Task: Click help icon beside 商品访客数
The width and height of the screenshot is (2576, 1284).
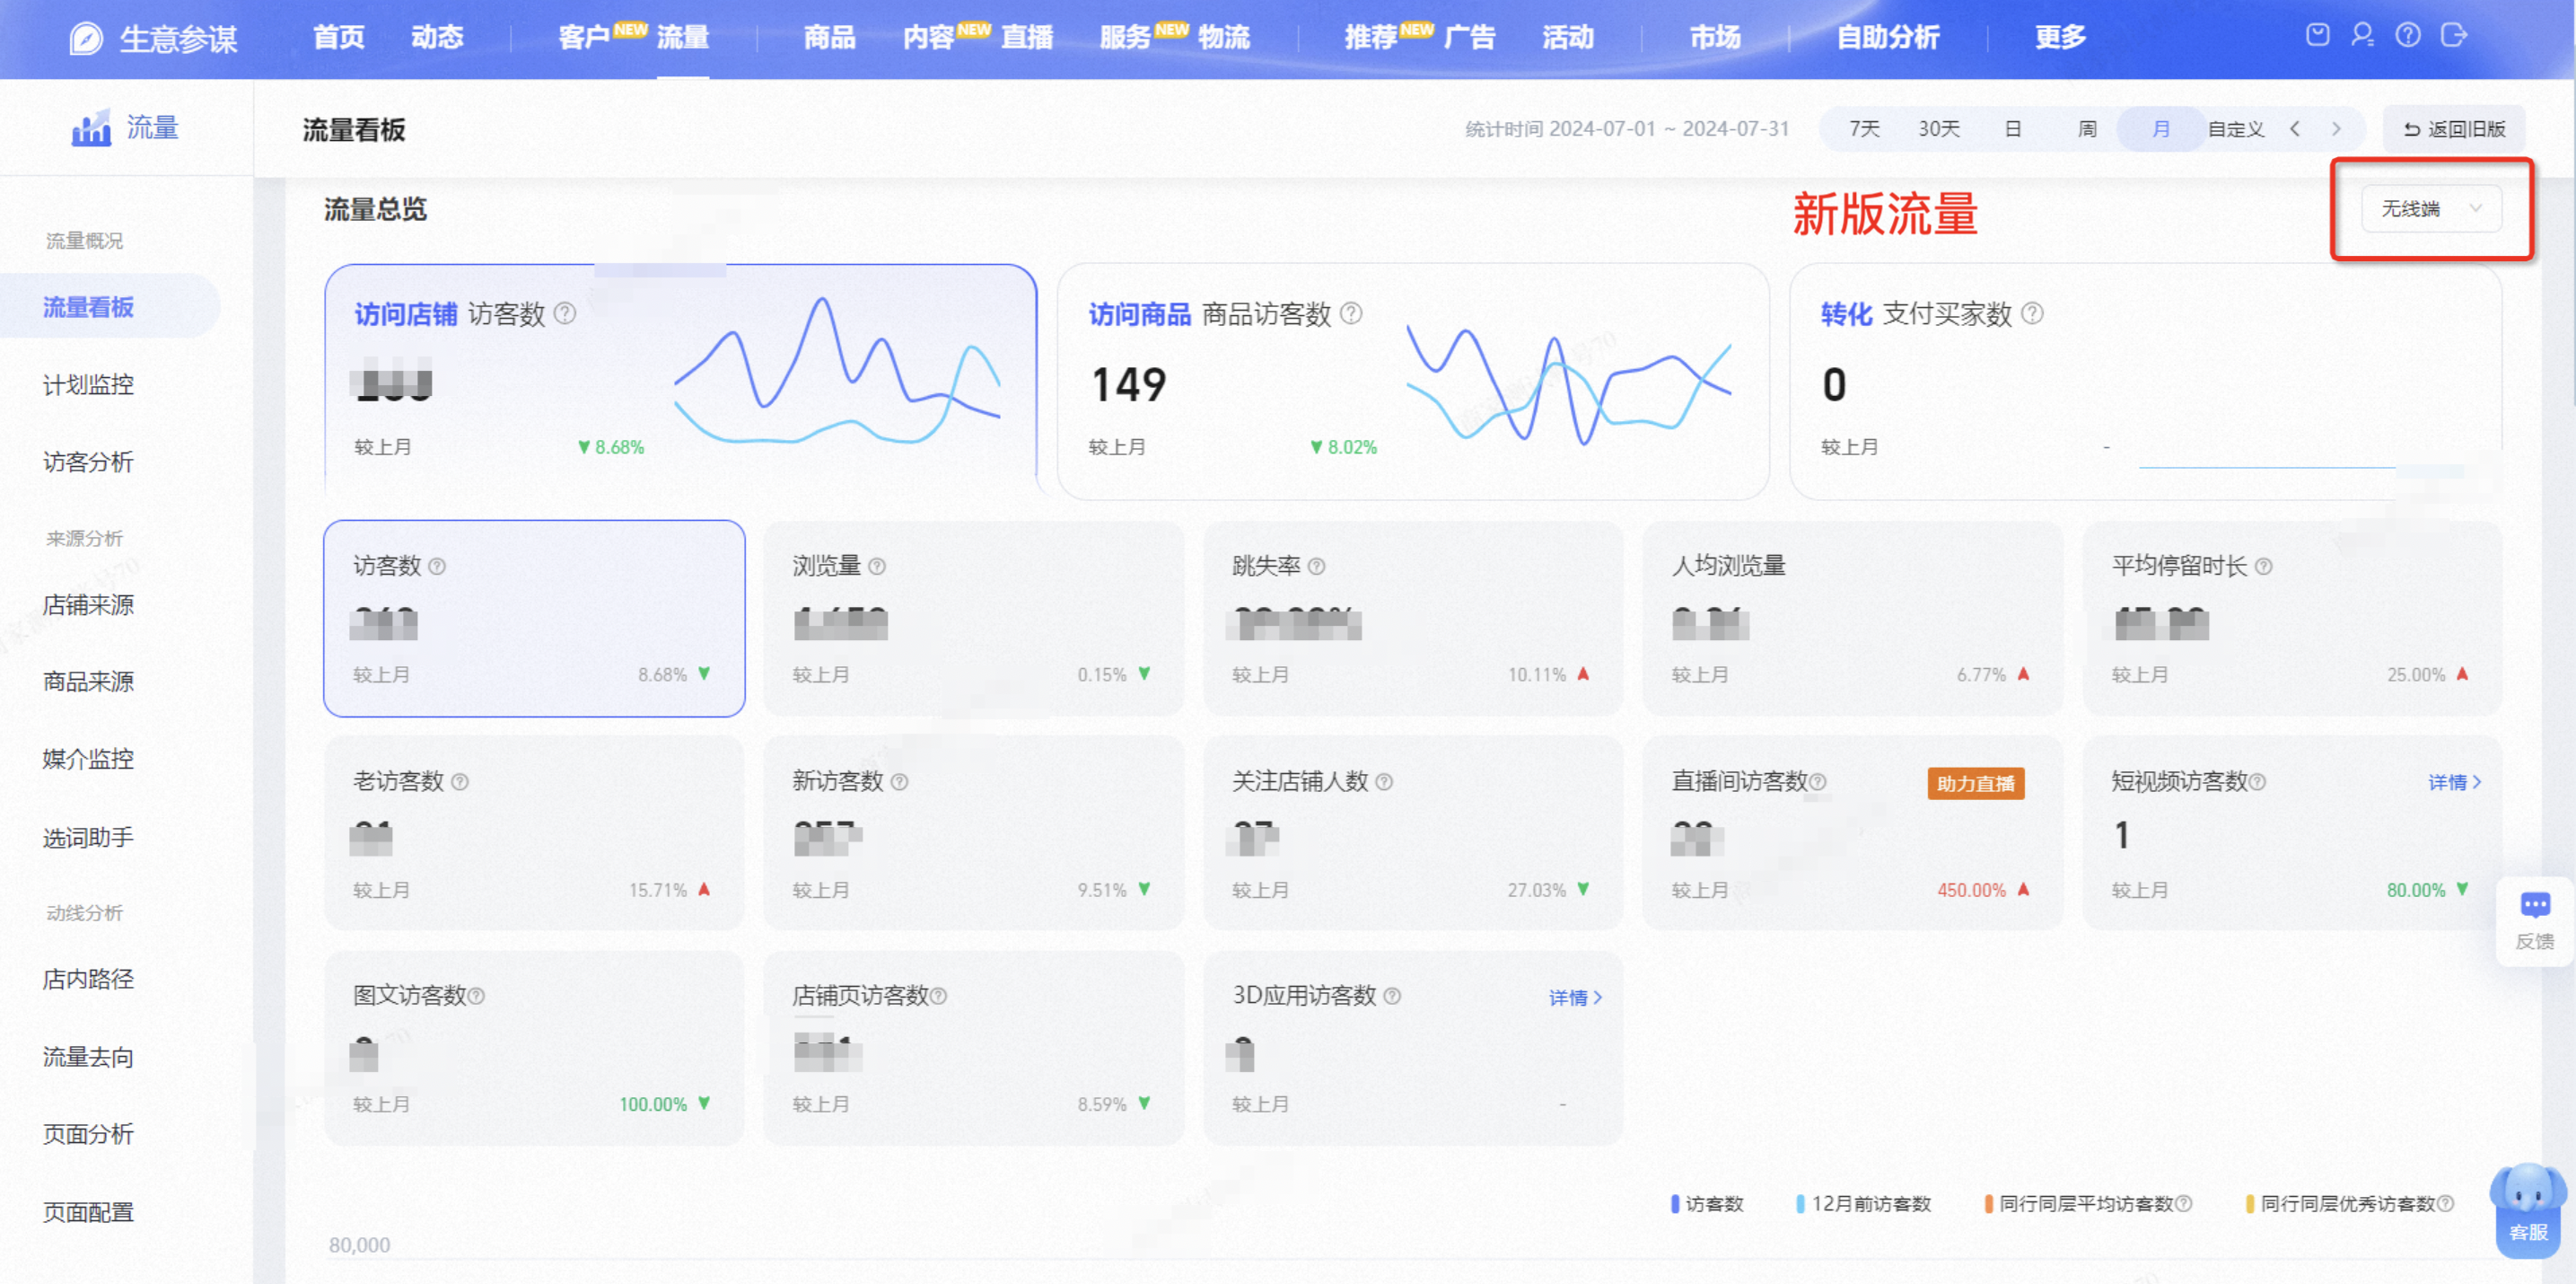Action: (x=1351, y=314)
